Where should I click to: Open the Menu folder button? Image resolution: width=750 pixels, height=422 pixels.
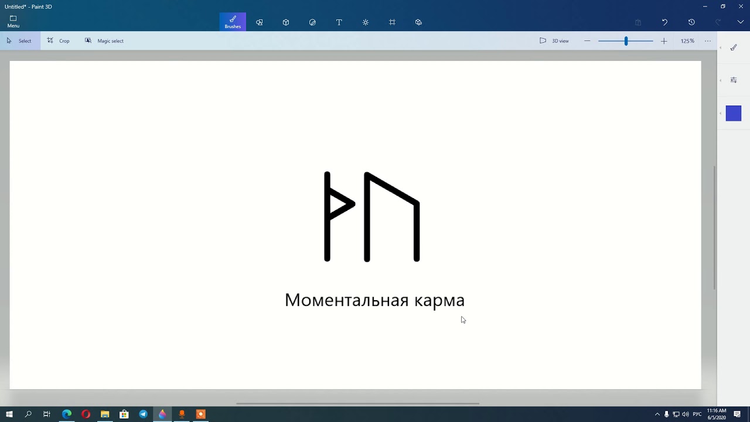(13, 22)
